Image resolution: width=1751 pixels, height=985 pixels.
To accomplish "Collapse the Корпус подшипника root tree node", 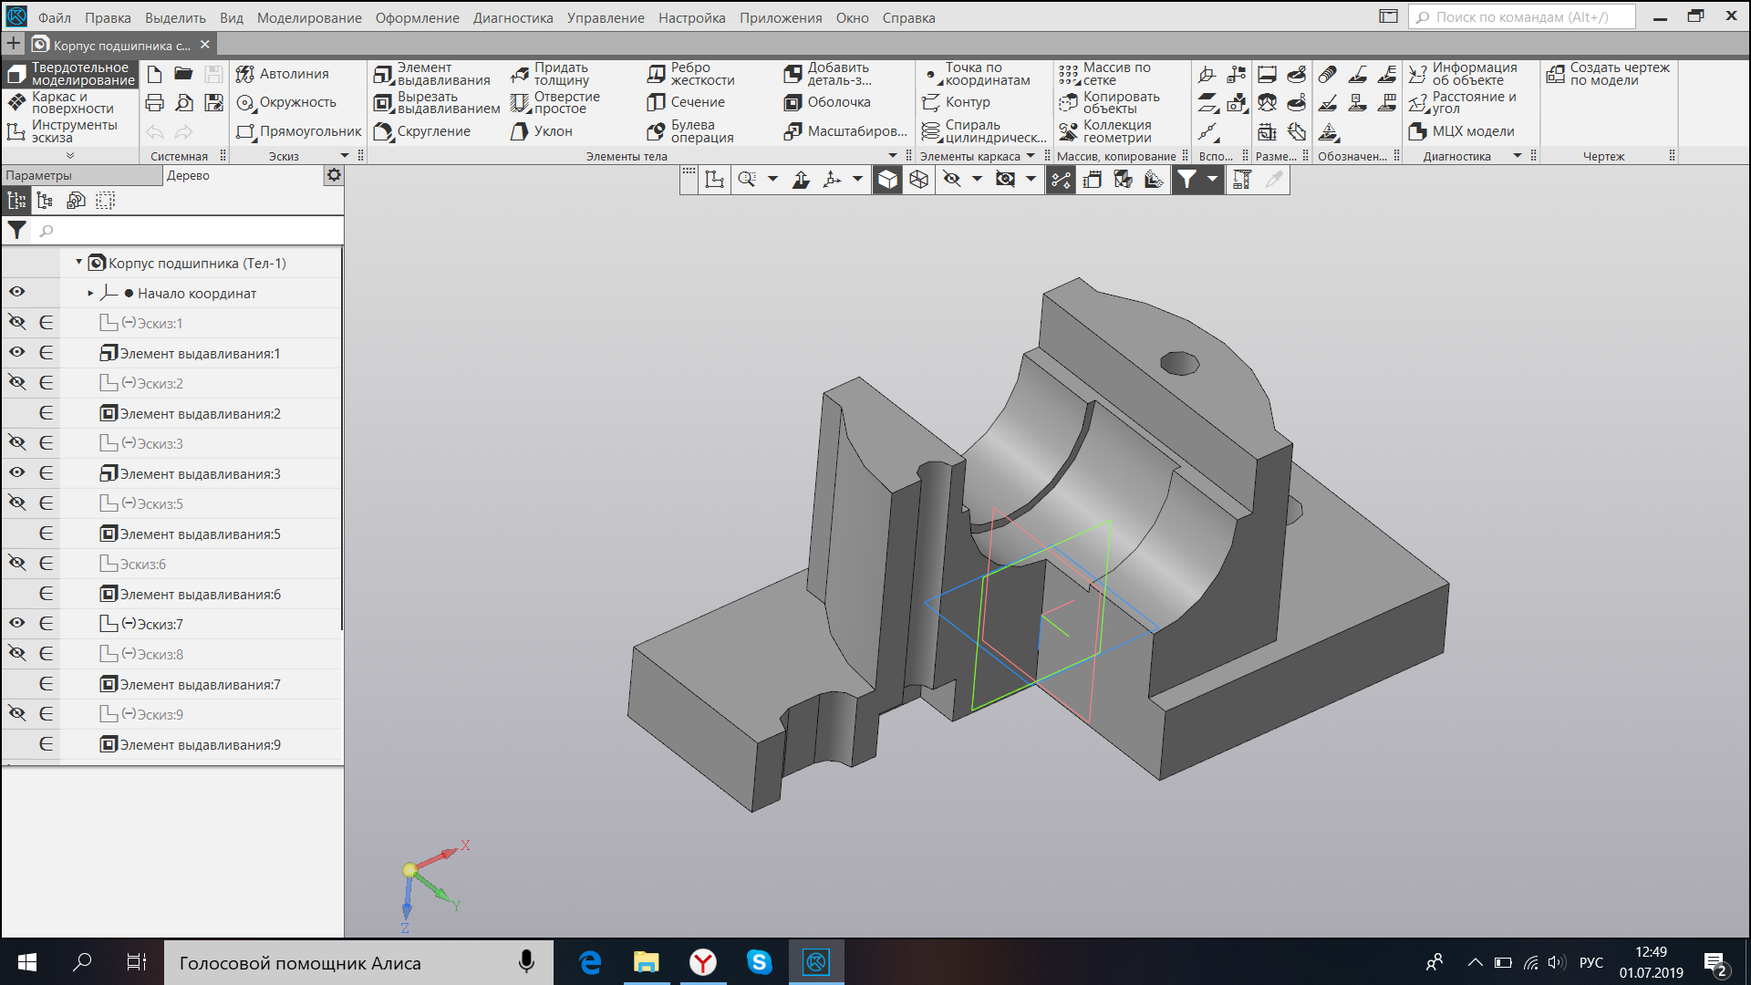I will (78, 262).
